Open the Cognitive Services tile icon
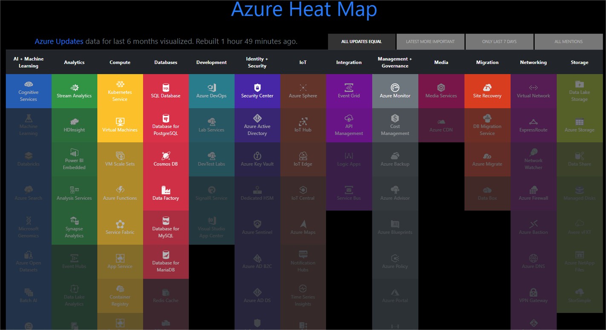Screen dimensions: 606x330 pyautogui.click(x=29, y=84)
